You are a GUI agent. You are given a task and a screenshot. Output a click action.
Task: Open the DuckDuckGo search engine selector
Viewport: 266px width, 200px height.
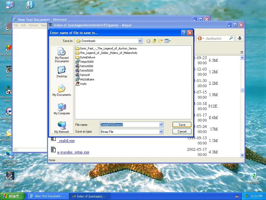pyautogui.click(x=201, y=39)
